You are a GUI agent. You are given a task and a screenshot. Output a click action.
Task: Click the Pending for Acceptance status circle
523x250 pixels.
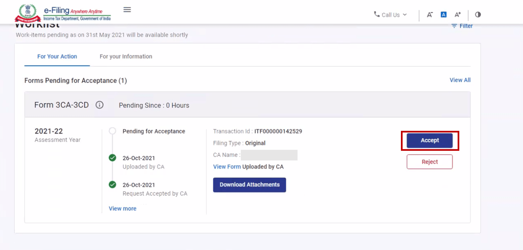coord(113,131)
